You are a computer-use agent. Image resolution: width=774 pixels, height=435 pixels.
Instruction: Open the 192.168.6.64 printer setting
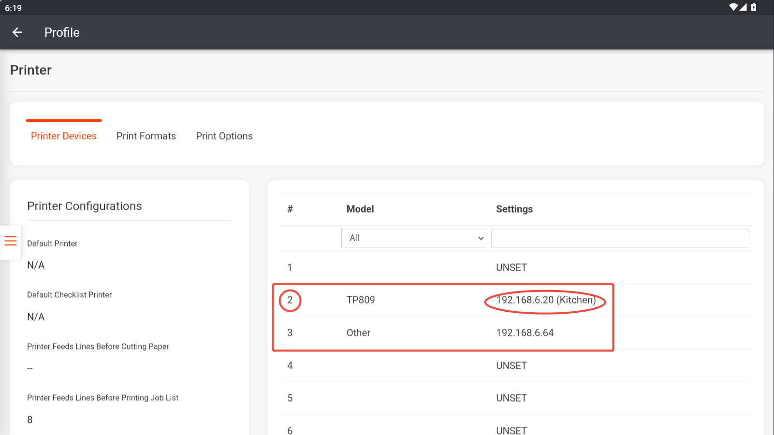pos(525,333)
